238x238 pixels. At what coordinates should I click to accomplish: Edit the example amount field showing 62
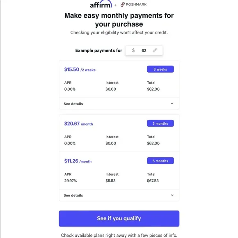pos(144,50)
